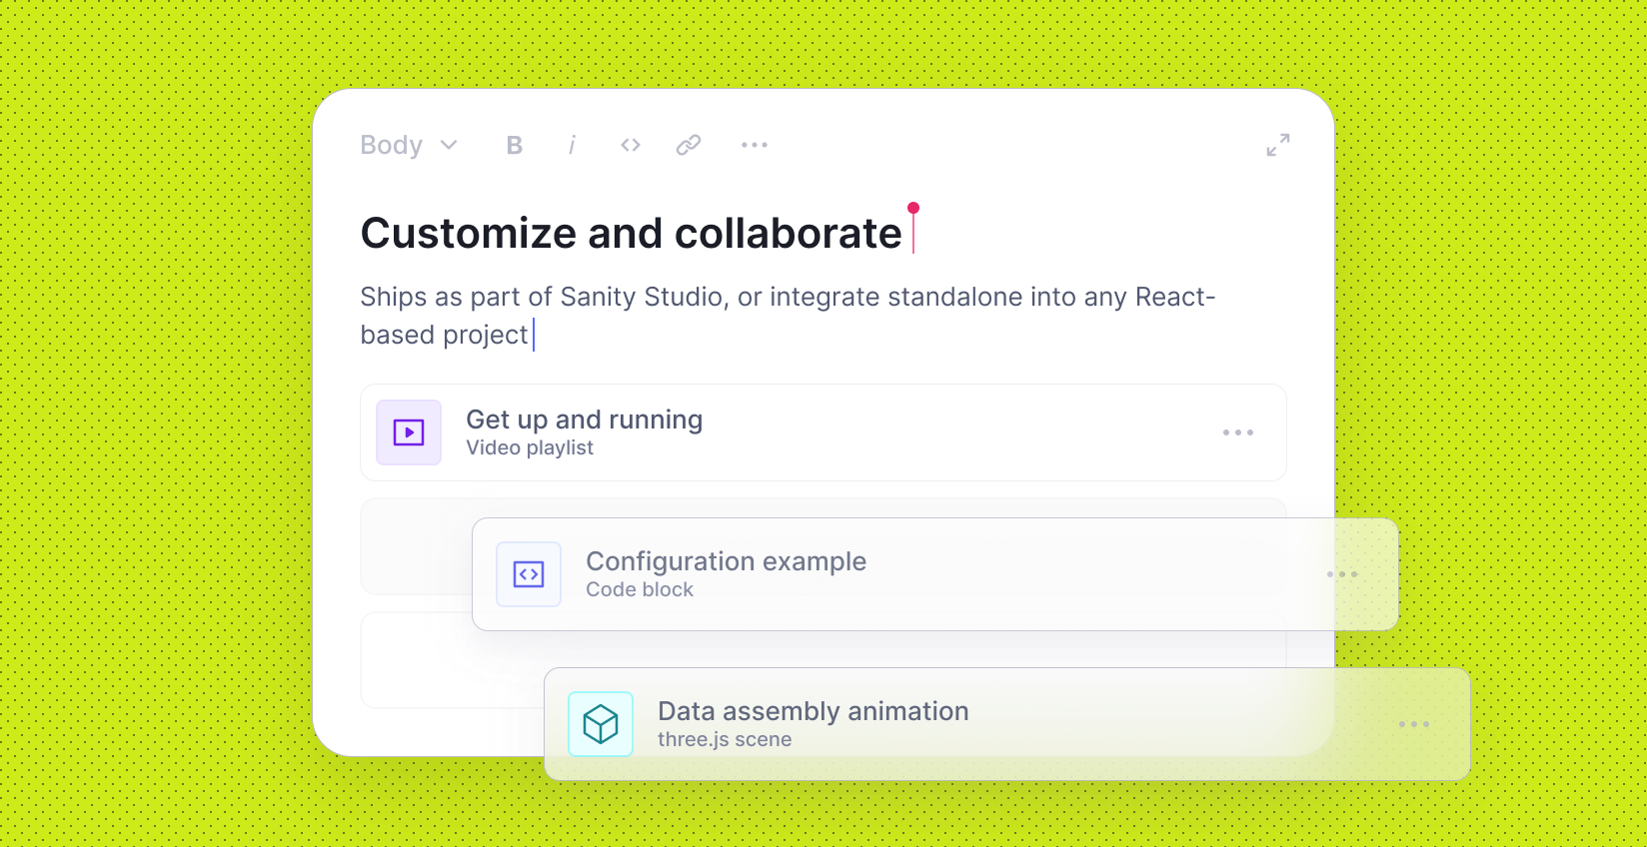Open the Data assembly animation block menu
1647x847 pixels.
coord(1413,724)
